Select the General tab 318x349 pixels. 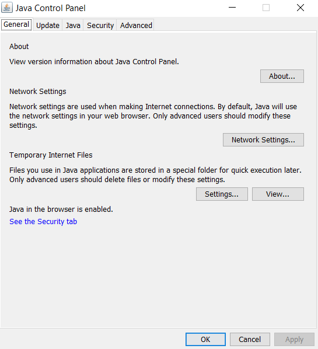pos(16,25)
